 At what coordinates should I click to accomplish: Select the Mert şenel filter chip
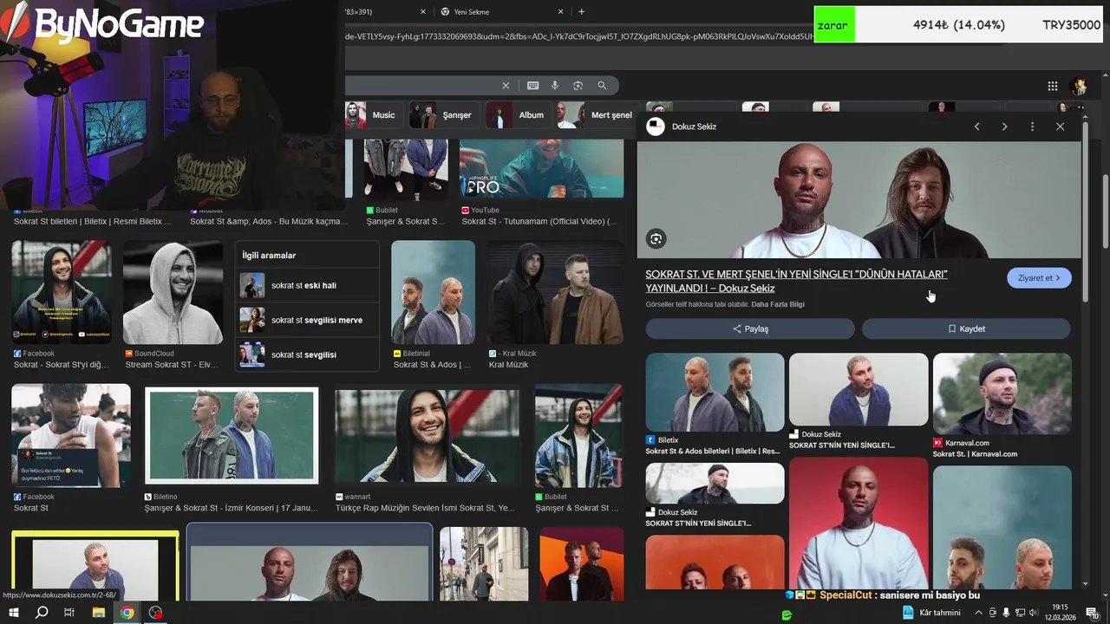click(596, 115)
